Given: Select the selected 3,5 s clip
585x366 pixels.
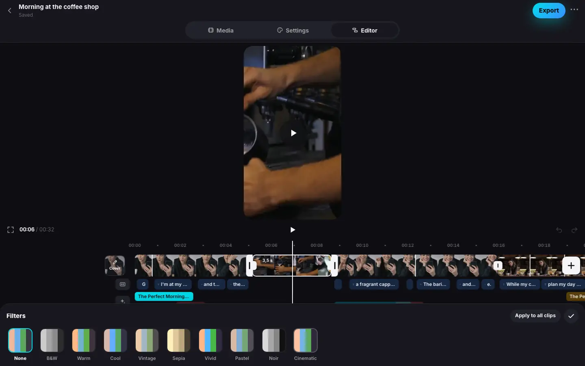Looking at the screenshot, I should 292,266.
